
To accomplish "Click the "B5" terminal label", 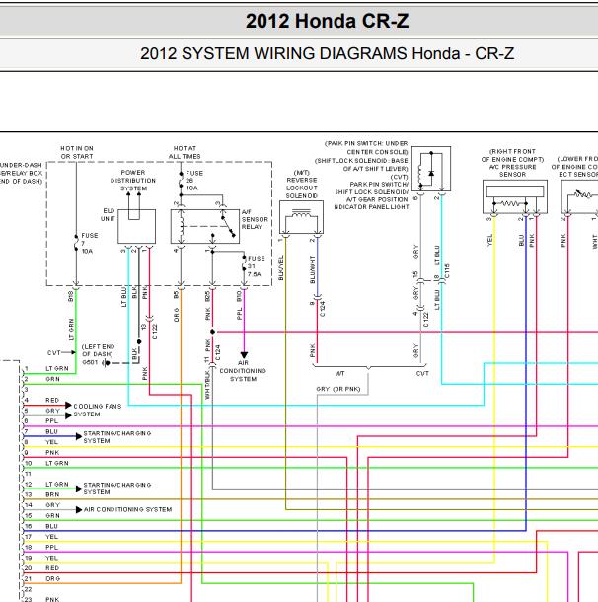I will click(176, 294).
